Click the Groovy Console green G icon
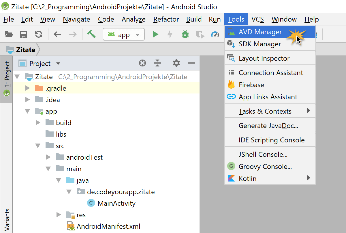Screen dimensions: 346x233 (231, 166)
